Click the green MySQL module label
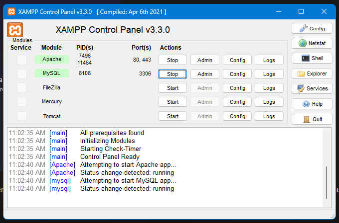The height and width of the screenshot is (223, 339). [x=52, y=73]
